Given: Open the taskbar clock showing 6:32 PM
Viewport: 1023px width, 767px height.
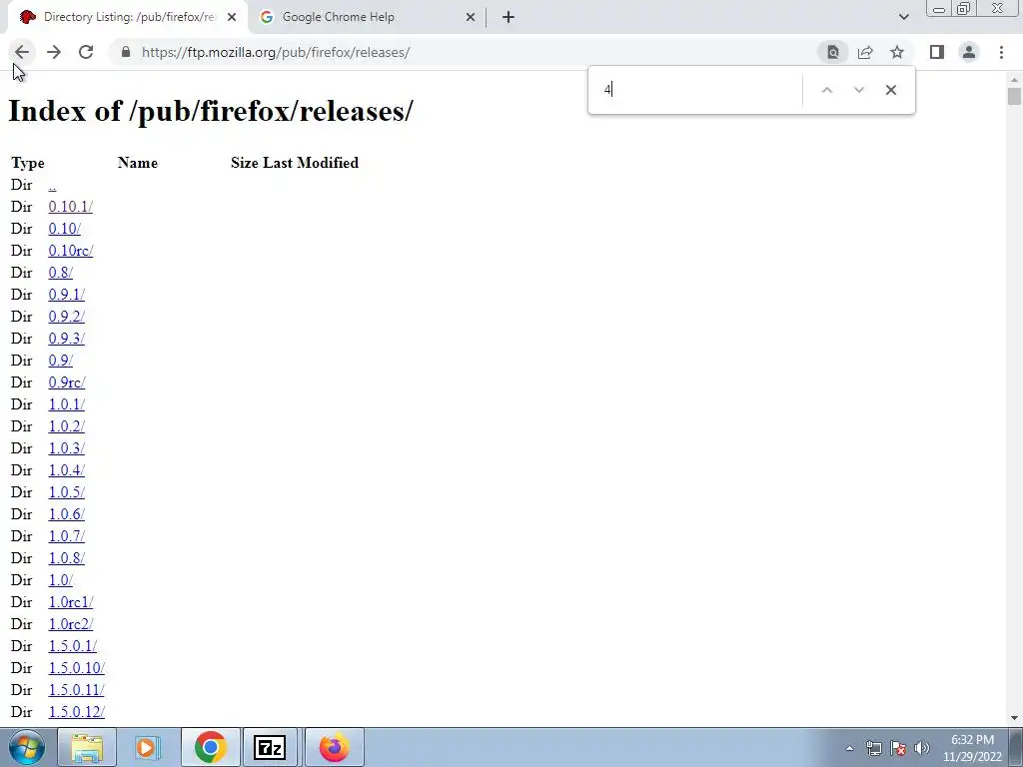Looking at the screenshot, I should pos(972,748).
